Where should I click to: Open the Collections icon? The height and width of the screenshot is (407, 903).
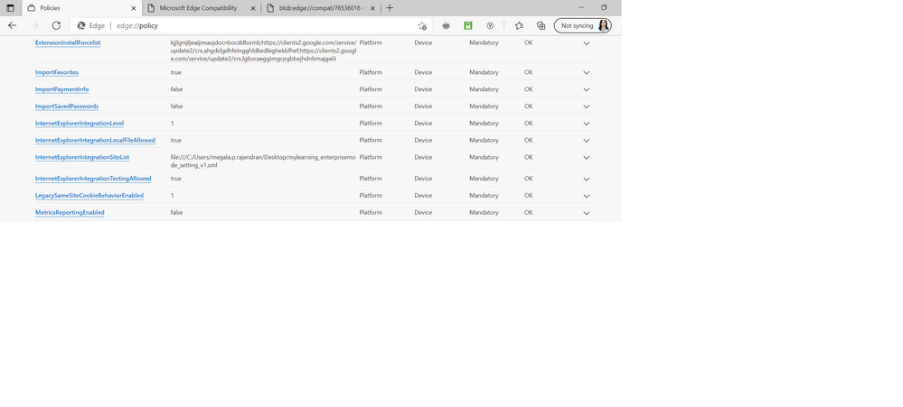pos(541,26)
